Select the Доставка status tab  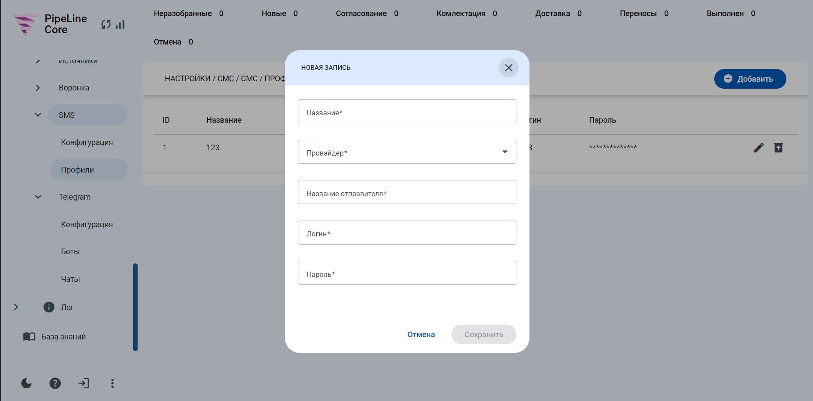click(558, 14)
